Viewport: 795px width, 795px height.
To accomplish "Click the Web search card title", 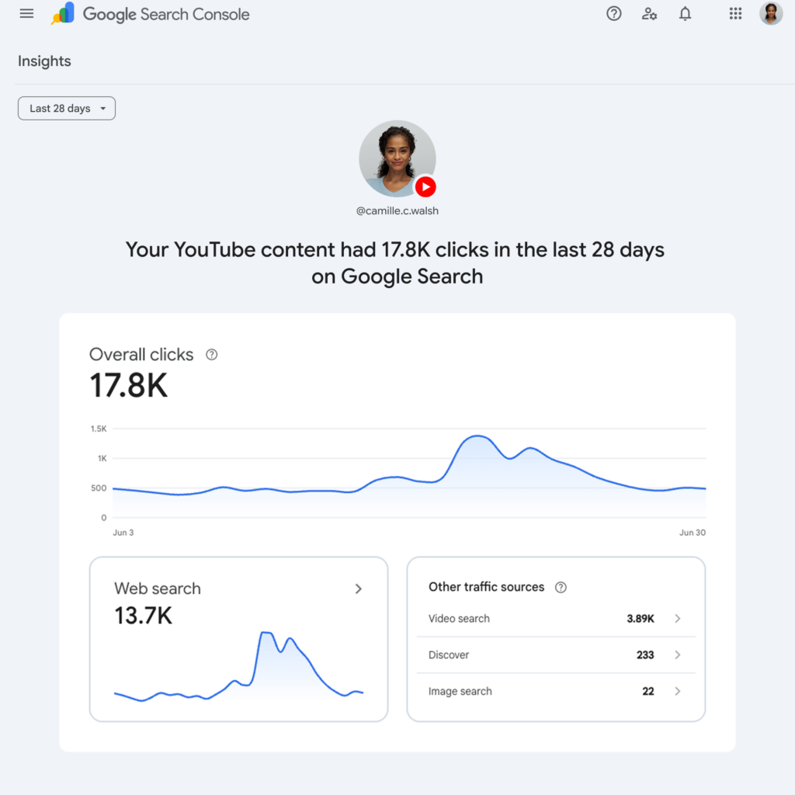I will pyautogui.click(x=157, y=588).
